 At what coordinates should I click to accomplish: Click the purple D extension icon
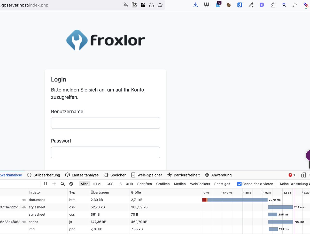pyautogui.click(x=262, y=5)
